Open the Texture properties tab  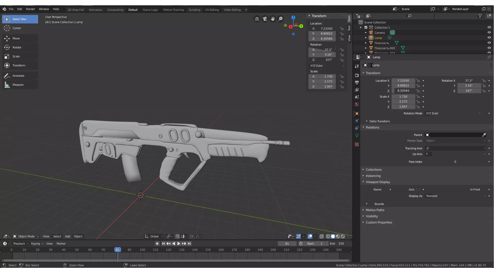pyautogui.click(x=357, y=144)
